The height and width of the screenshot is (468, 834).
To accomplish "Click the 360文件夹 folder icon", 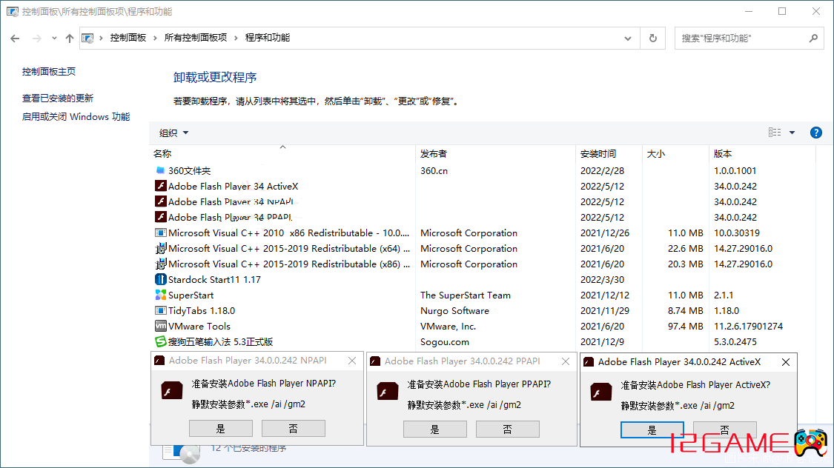I will tap(160, 170).
